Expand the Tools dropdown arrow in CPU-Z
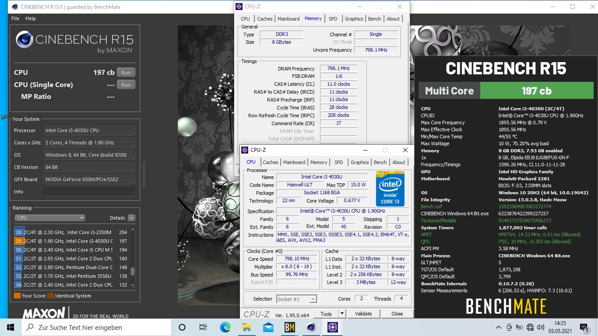598x336 pixels. pos(342,314)
